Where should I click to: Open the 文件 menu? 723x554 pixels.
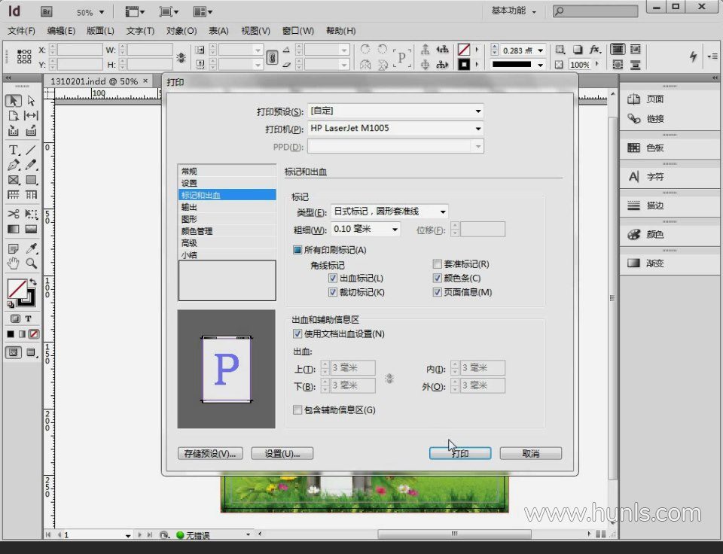(x=21, y=31)
